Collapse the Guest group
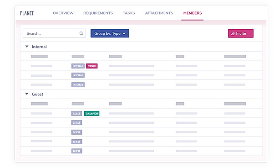Image resolution: width=279 pixels, height=168 pixels. coord(27,94)
